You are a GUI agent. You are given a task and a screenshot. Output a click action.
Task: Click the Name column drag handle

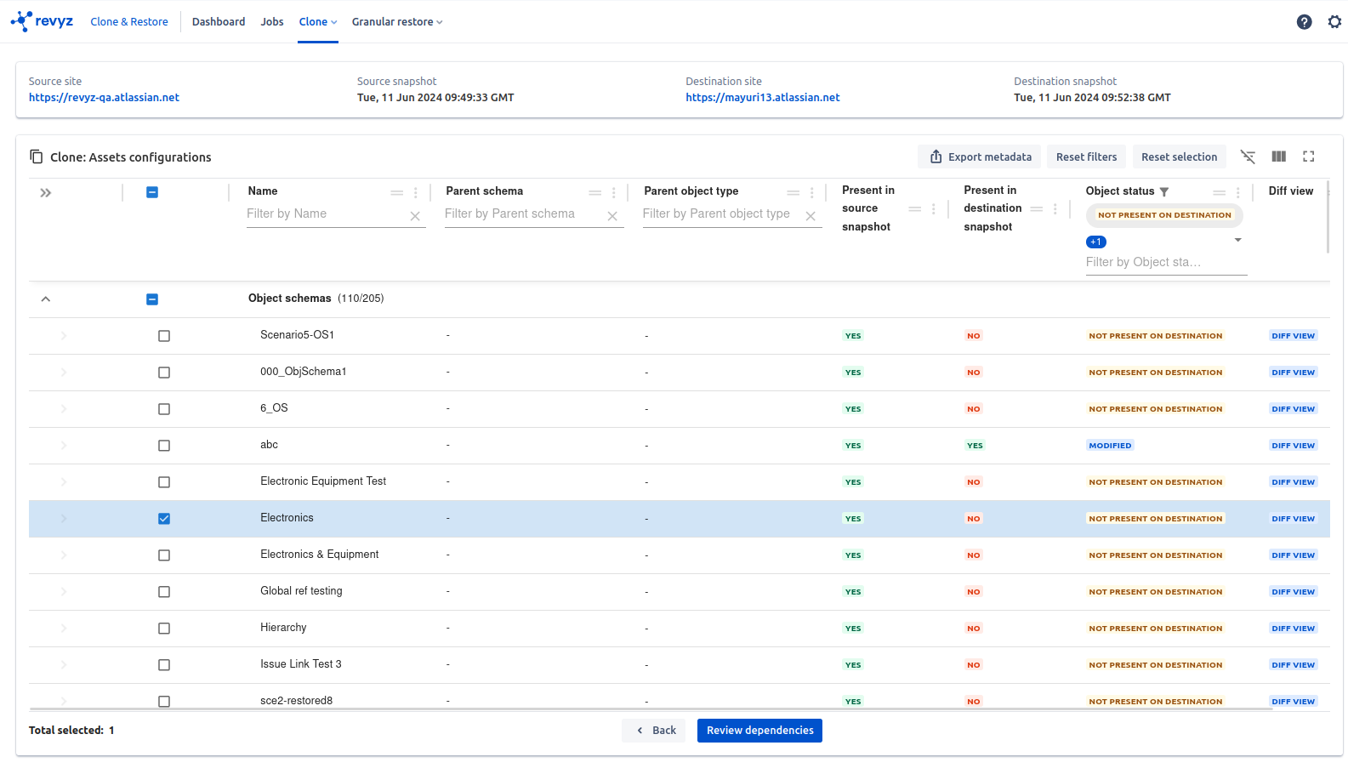click(397, 193)
